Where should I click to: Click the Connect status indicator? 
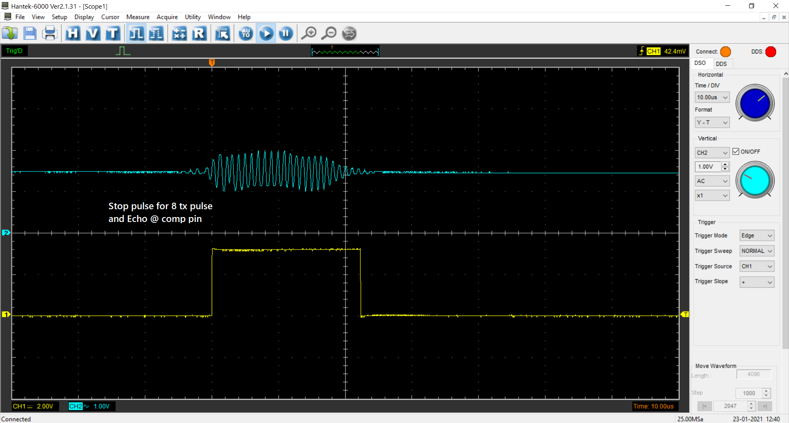pos(726,52)
